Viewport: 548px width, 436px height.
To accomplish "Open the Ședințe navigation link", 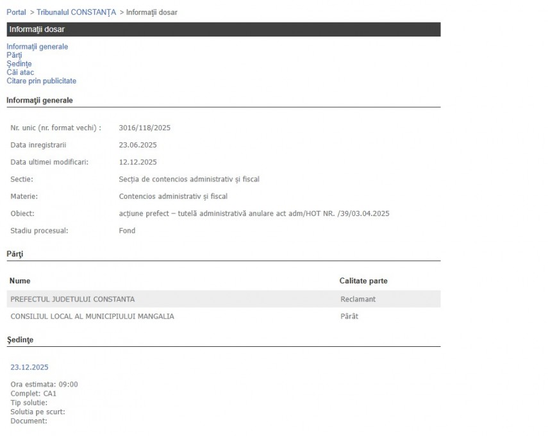I will coord(19,64).
